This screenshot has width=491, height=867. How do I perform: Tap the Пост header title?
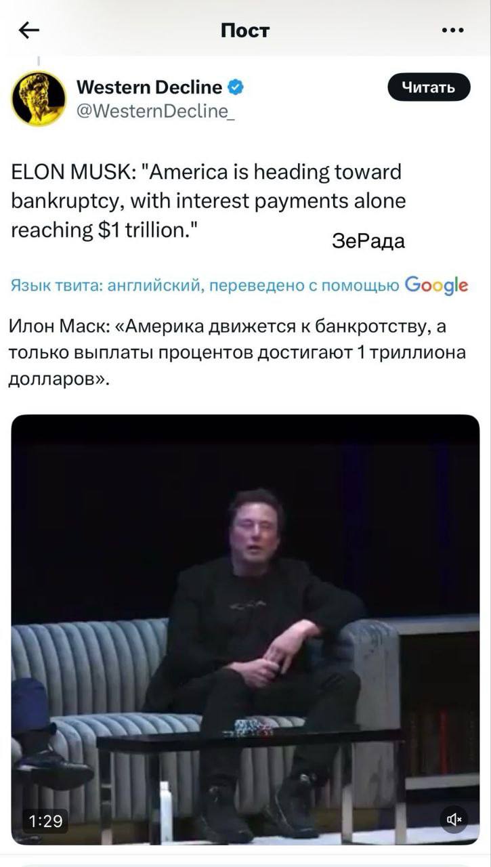pos(245,30)
